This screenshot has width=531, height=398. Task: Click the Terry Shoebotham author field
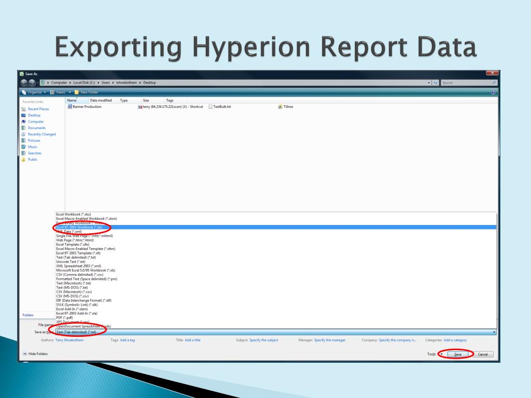tap(69, 340)
